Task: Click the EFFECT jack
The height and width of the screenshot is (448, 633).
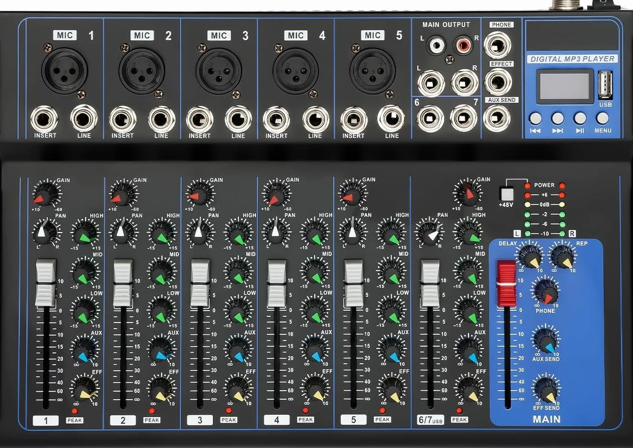Action: [498, 82]
